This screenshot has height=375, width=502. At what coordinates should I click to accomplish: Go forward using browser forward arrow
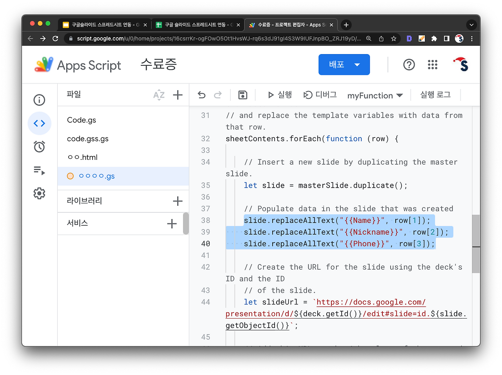43,38
